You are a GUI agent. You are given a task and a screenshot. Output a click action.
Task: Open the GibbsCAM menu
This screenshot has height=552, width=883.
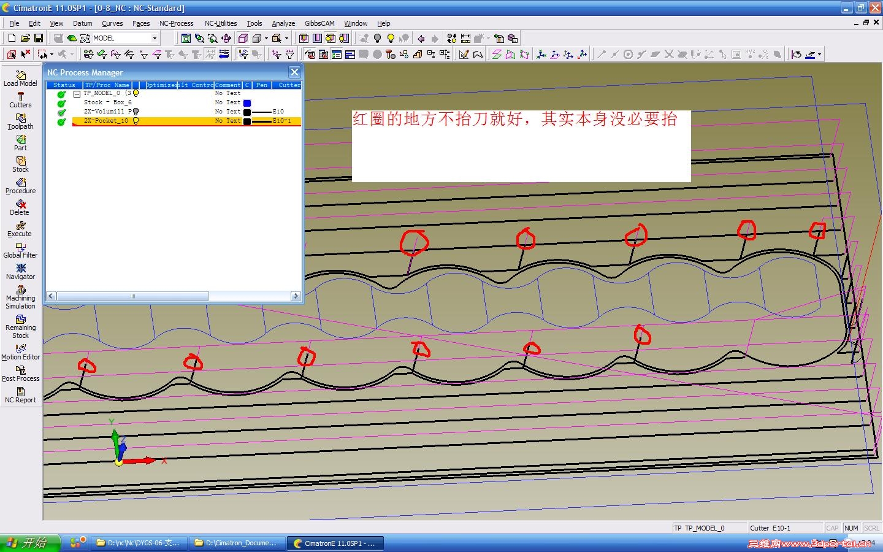point(319,23)
